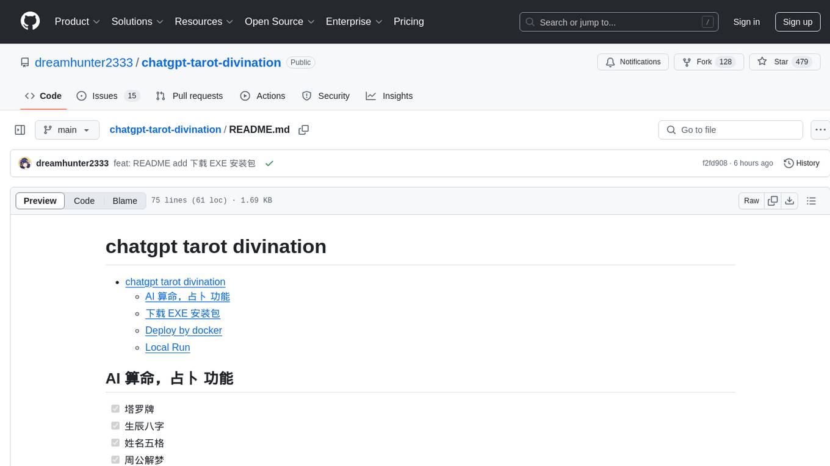Switch to the Security tab
The width and height of the screenshot is (830, 466).
(326, 96)
